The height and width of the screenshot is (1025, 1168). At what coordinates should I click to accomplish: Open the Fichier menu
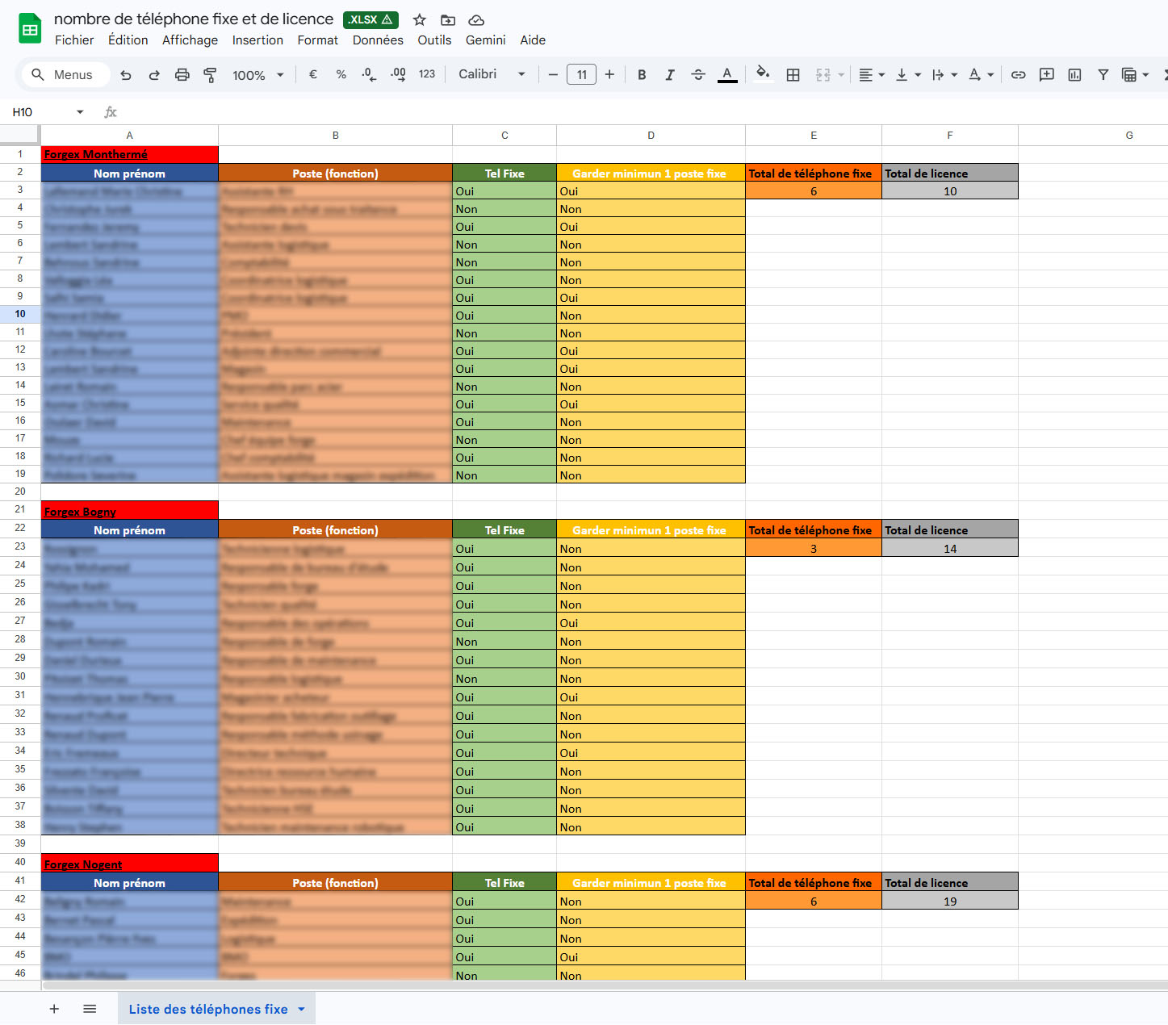click(74, 40)
